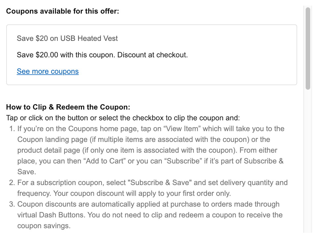Click the Coupons available for this offer heading
The width and height of the screenshot is (321, 235).
[x=62, y=11]
